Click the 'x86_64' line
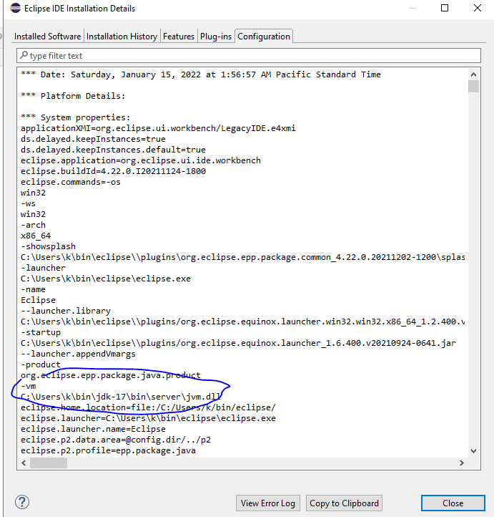494x517 pixels. [x=36, y=236]
